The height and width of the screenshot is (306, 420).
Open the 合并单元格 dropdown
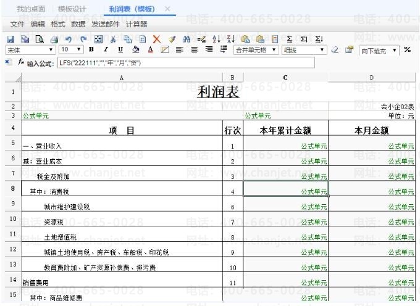[256, 50]
